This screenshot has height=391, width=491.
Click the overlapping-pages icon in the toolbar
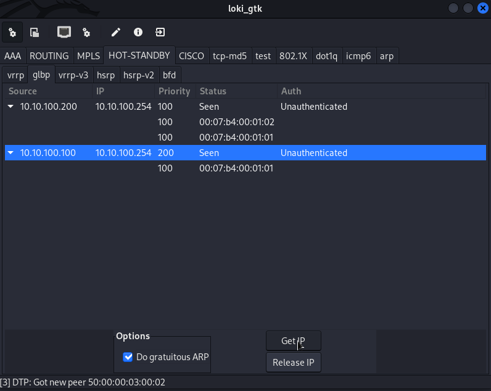click(35, 32)
